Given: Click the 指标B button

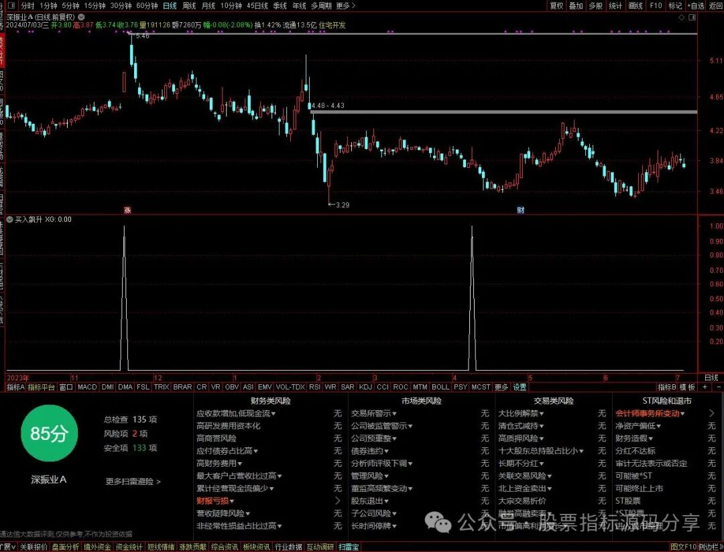Looking at the screenshot, I should [667, 387].
